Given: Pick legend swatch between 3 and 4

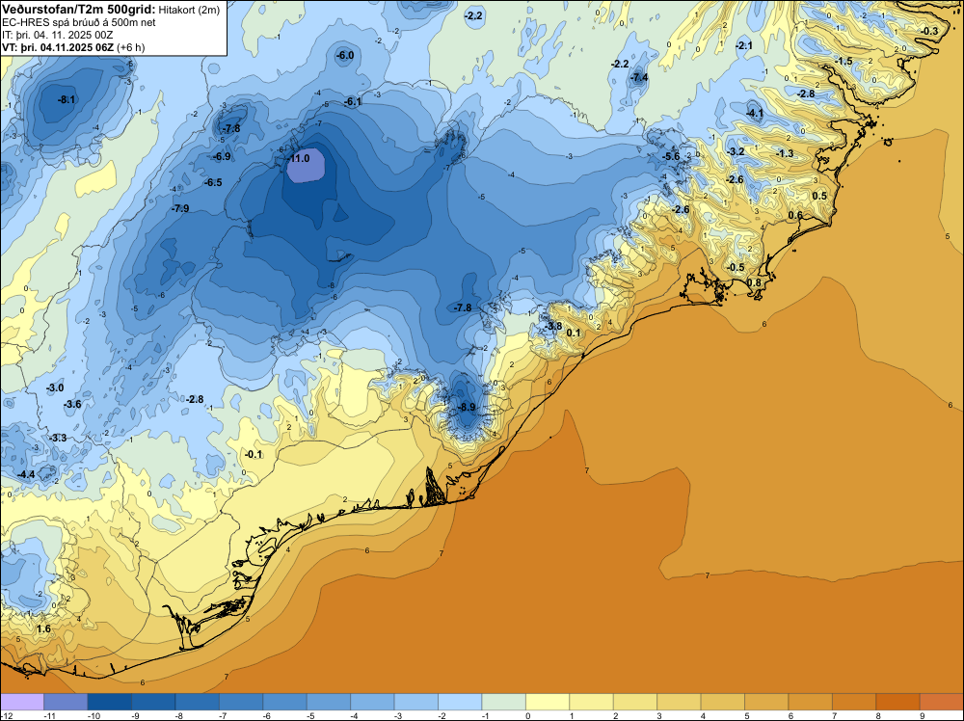Looking at the screenshot, I should tap(679, 702).
